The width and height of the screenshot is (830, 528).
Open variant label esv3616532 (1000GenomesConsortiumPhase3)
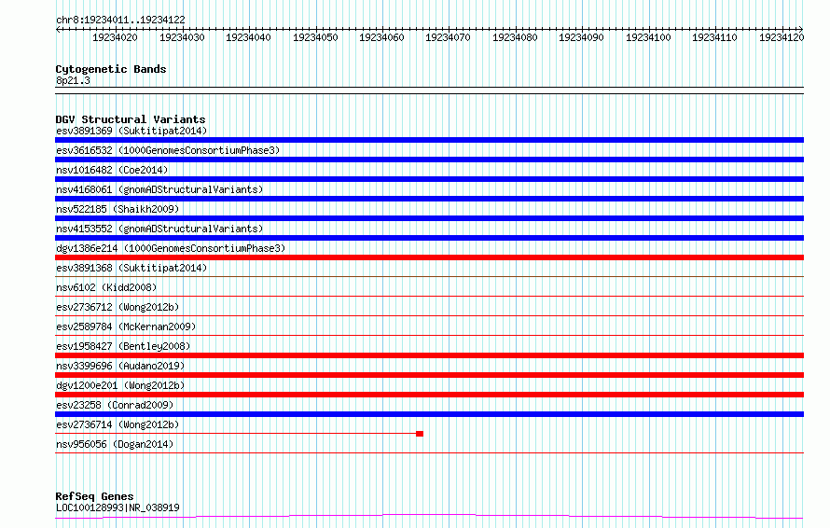tap(168, 150)
